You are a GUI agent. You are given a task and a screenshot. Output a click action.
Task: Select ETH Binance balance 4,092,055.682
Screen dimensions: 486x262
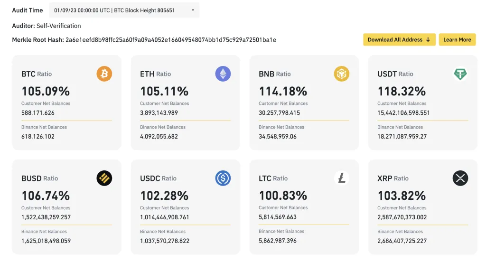(x=159, y=136)
